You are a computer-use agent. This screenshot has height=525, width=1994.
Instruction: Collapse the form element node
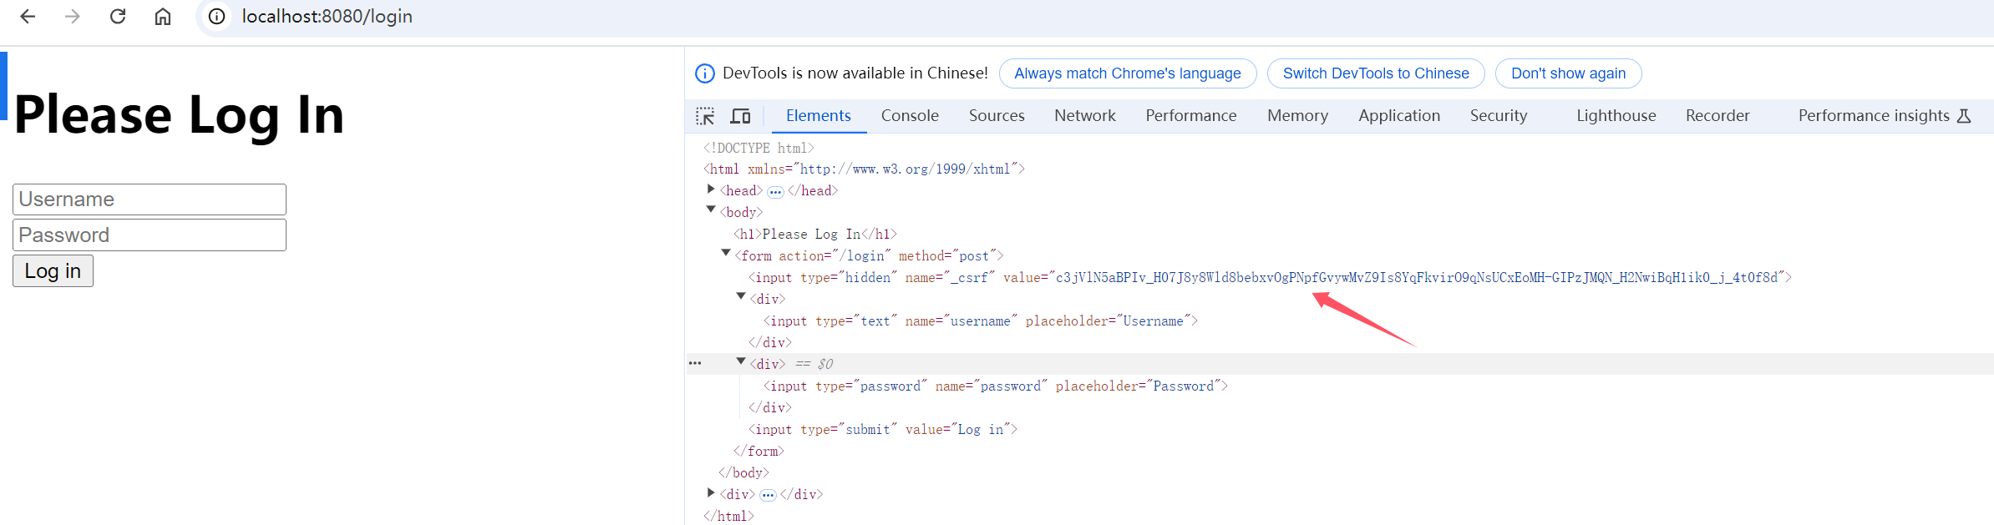726,254
